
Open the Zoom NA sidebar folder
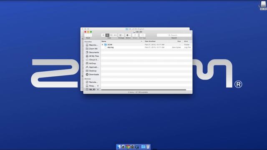pyautogui.click(x=92, y=49)
